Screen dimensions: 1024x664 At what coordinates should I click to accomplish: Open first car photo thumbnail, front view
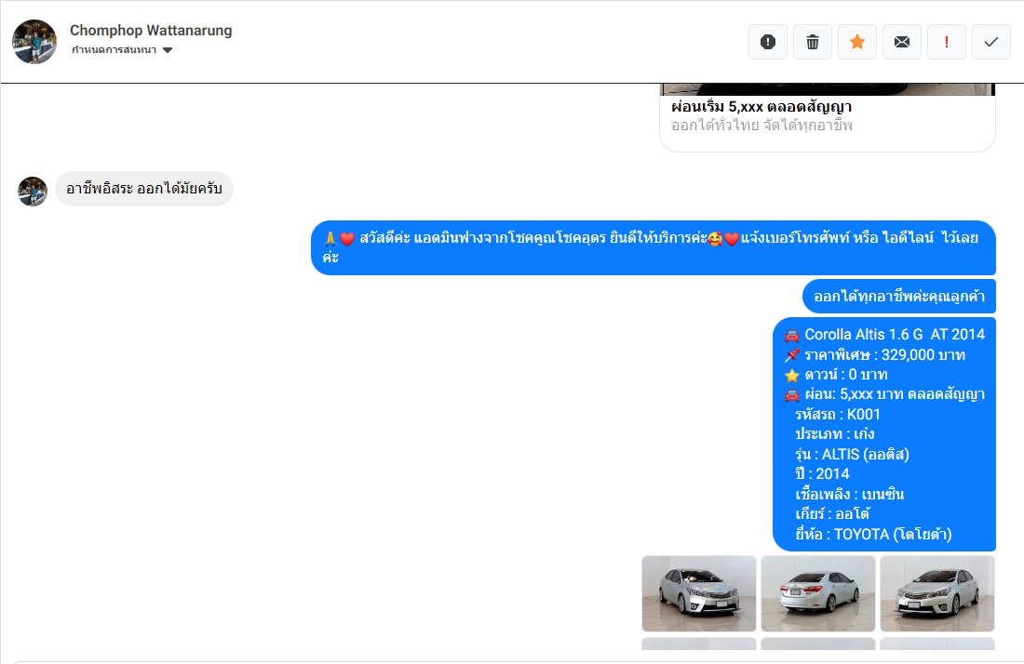pyautogui.click(x=699, y=593)
